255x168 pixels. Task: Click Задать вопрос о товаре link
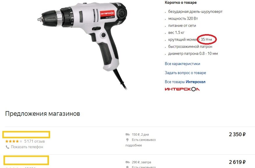[185, 73]
